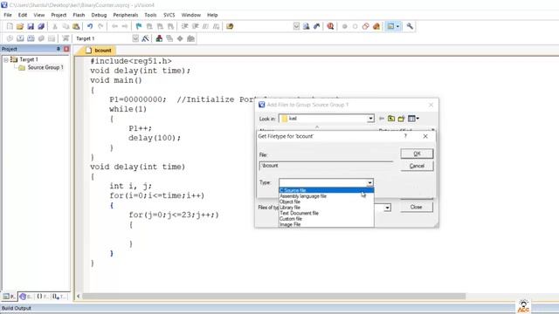Click the Insert breakpoint circle icon
This screenshot has width=559, height=314.
coord(344,26)
